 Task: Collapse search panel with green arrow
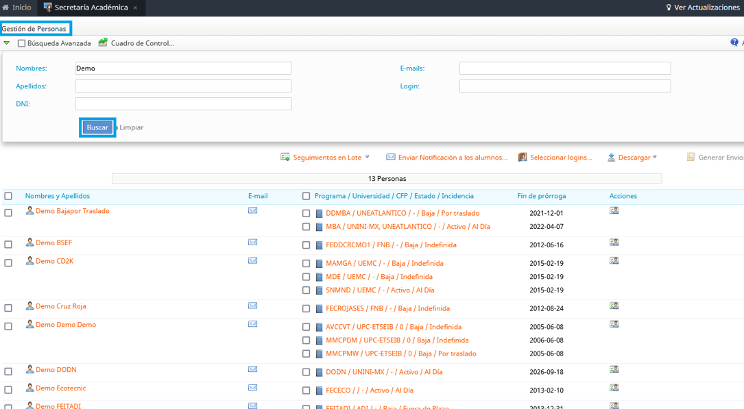[x=7, y=43]
